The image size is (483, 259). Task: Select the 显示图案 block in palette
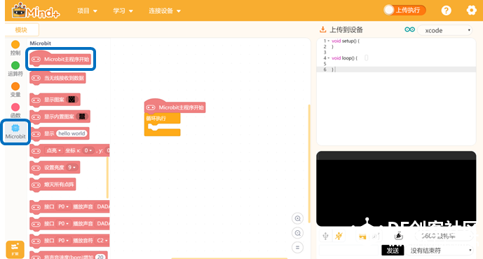pyautogui.click(x=55, y=99)
